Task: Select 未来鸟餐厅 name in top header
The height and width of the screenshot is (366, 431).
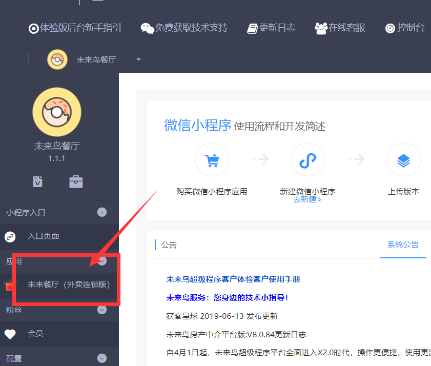Action: [96, 59]
